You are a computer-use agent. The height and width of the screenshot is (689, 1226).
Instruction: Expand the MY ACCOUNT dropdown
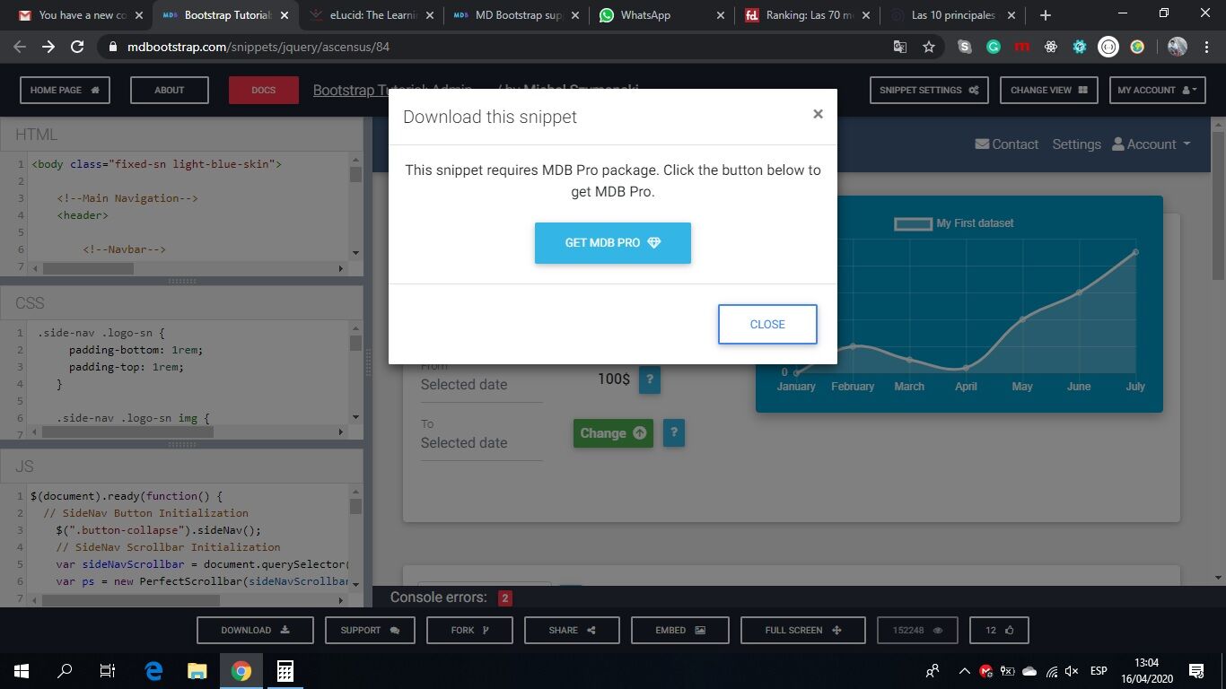pos(1158,90)
